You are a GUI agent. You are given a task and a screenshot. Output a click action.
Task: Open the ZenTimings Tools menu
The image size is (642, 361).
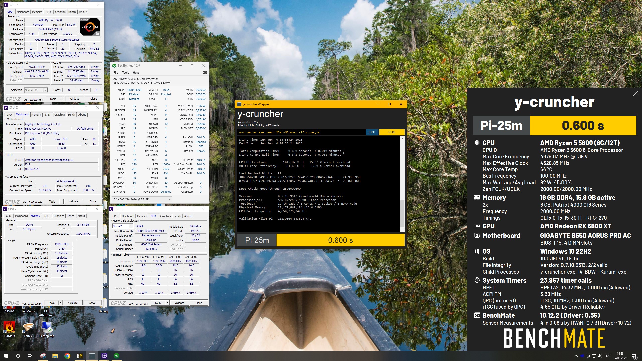125,73
